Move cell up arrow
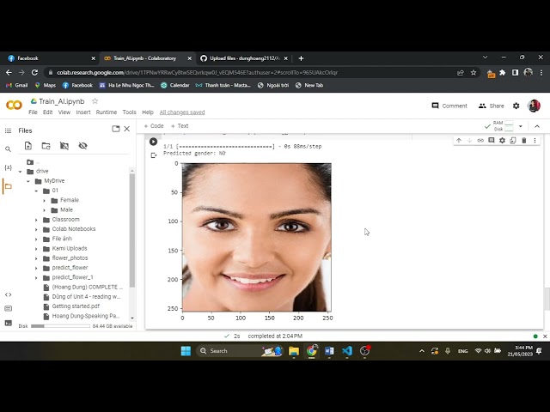The height and width of the screenshot is (412, 550). pyautogui.click(x=459, y=141)
